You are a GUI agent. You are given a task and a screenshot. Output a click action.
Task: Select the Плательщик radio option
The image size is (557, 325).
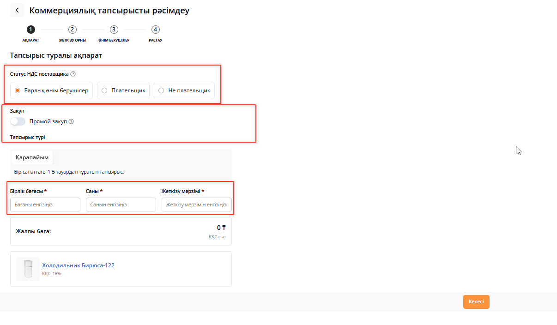[x=105, y=90]
